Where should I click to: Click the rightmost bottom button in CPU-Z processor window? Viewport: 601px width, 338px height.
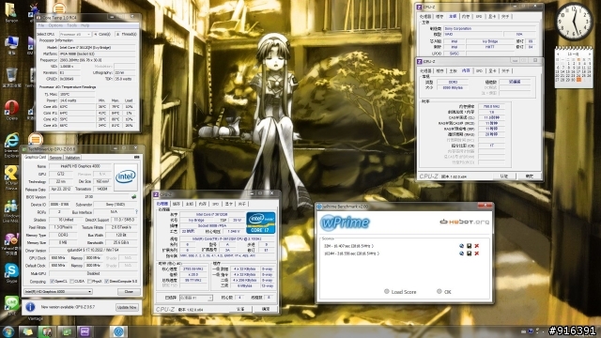point(266,309)
